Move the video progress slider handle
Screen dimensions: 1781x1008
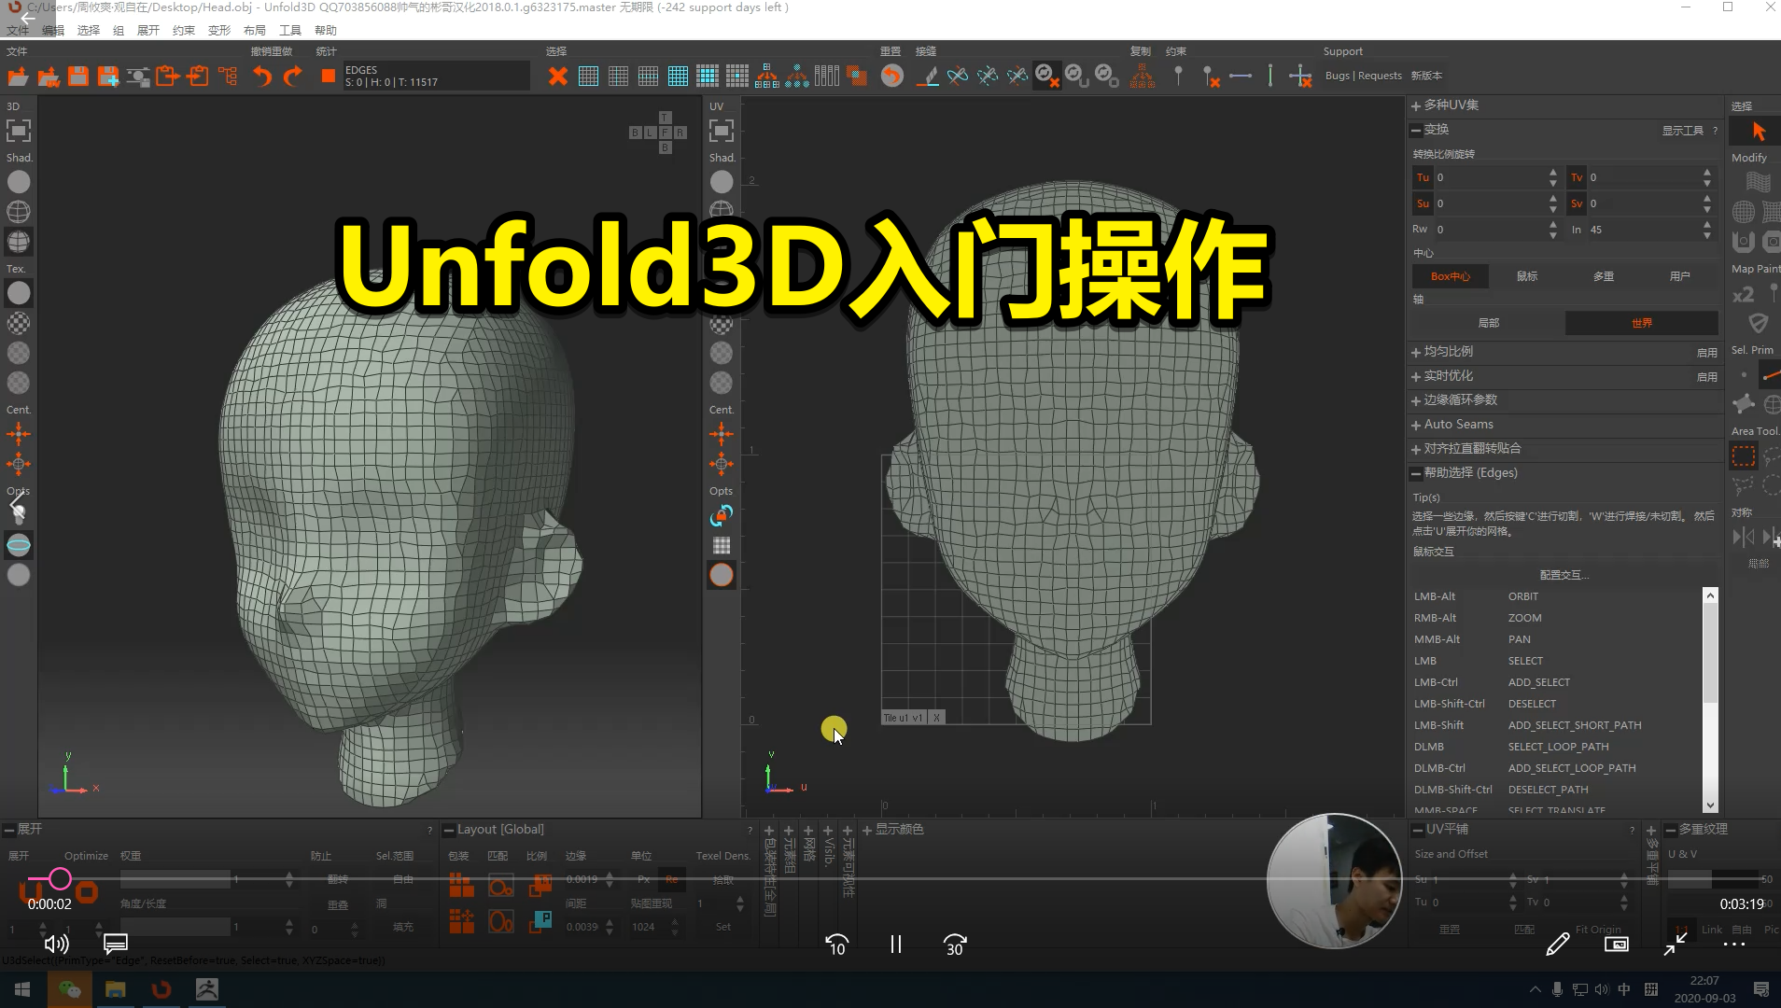pos(60,878)
